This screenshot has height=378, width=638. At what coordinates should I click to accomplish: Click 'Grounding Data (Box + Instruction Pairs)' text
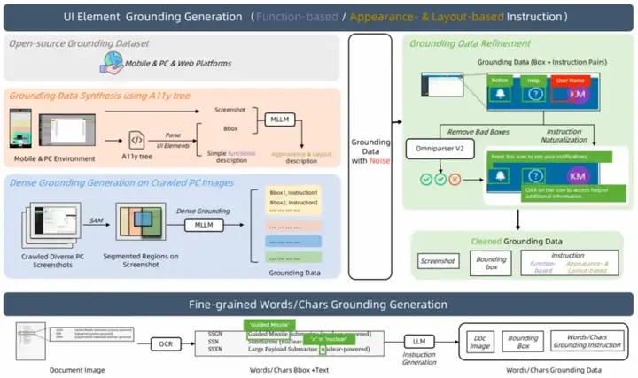point(542,62)
